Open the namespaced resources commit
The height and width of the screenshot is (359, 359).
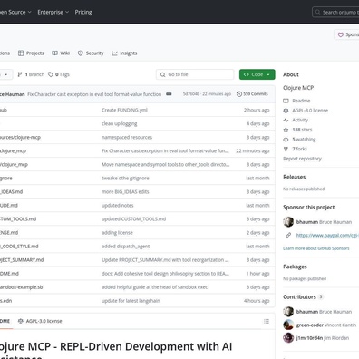[x=127, y=137]
